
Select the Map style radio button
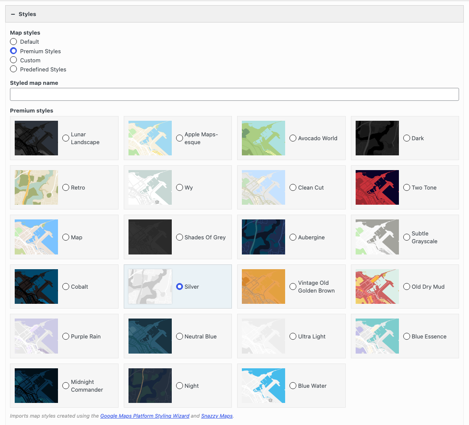pyautogui.click(x=66, y=237)
